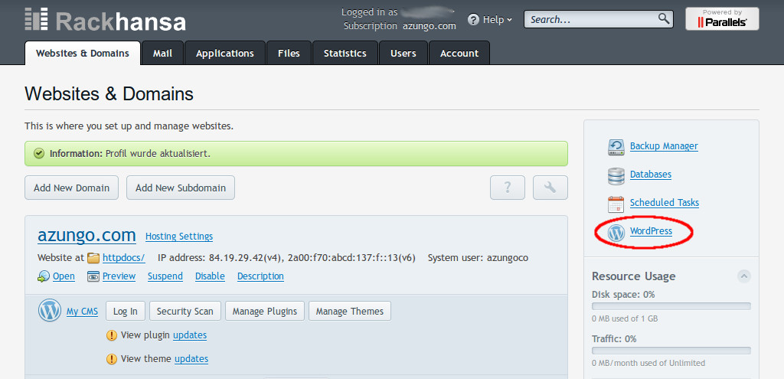Screen dimensions: 784x379
Task: Open the azungo.com domain link
Action: point(87,235)
